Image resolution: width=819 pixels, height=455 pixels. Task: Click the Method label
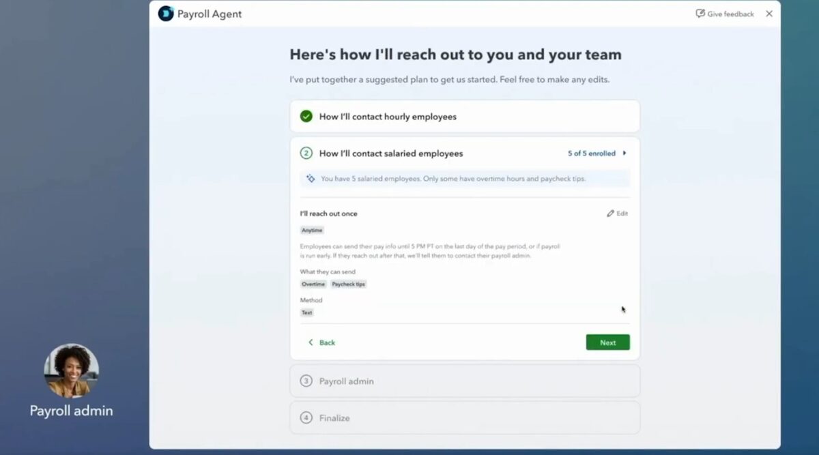point(311,300)
